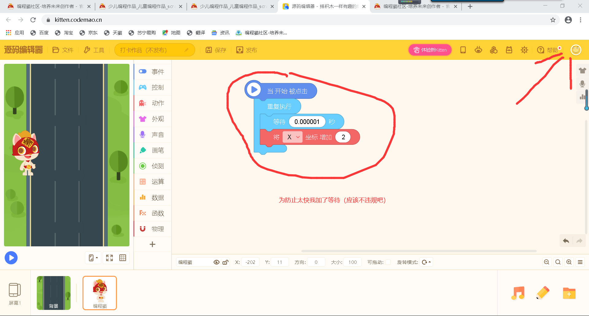Viewport: 589px width, 316px height.
Task: Select the 函数 functions blocks category
Action: (x=152, y=213)
